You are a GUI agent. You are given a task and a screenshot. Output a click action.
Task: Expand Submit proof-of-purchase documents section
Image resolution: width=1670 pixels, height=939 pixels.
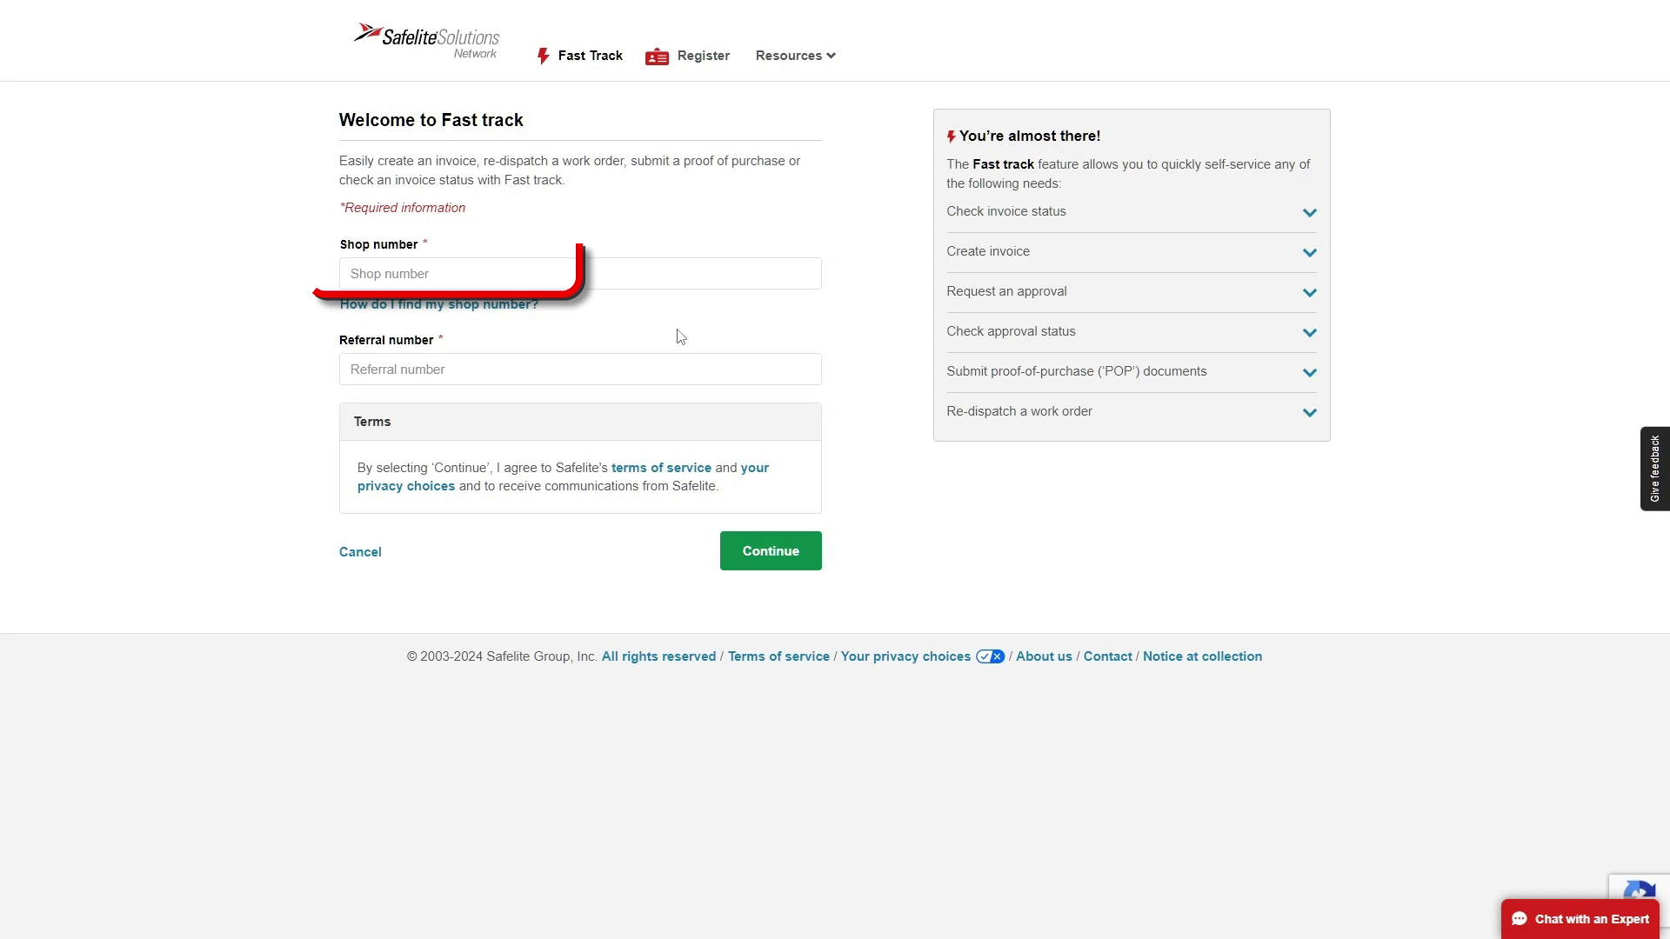tap(1309, 372)
